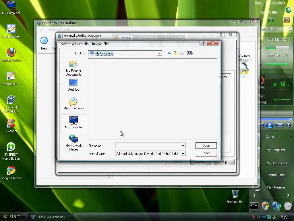Viewport: 294px width, 221px height.
Task: Launch Notepad++ desktop shortcut
Action: 11,79
